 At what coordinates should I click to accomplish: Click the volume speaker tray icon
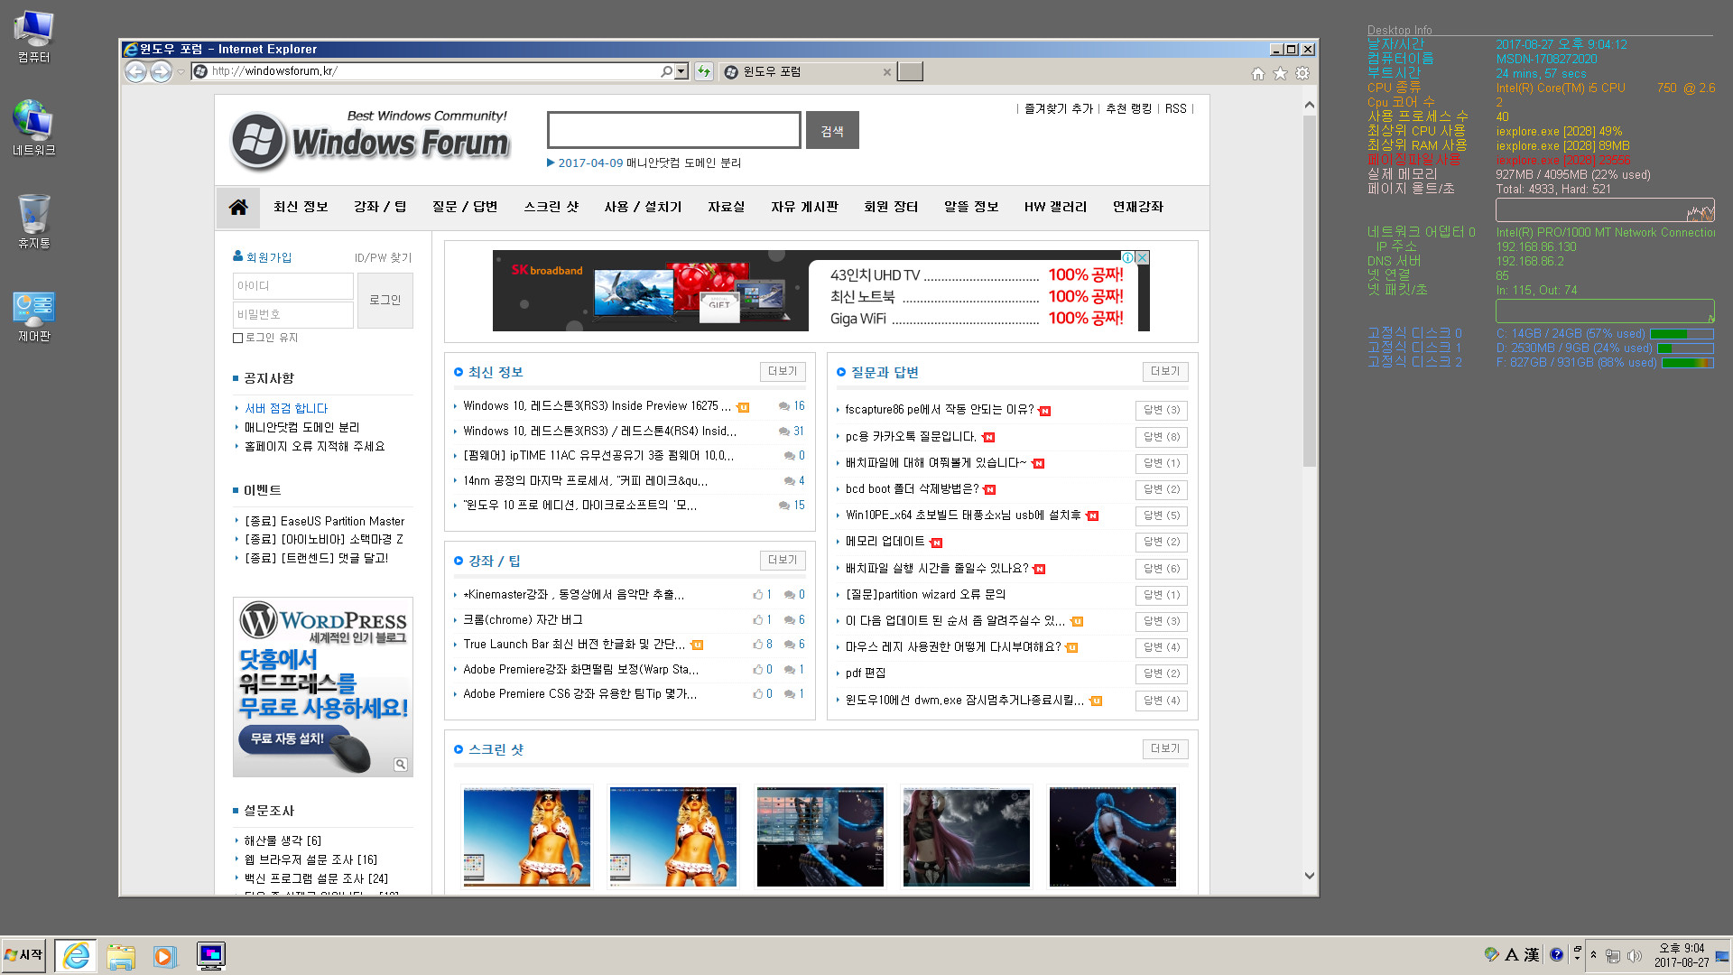tap(1635, 955)
